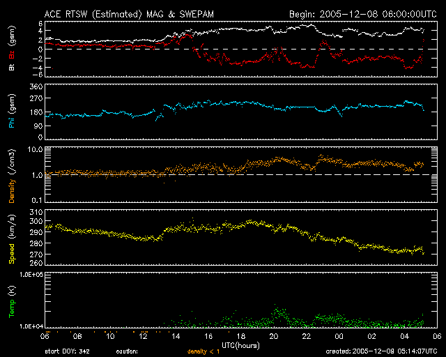The height and width of the screenshot is (357, 446).
Task: Click the 'Density (/cm3)' axis label
Action: click(12, 176)
